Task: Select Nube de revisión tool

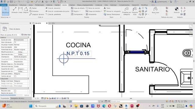Action: click(93, 8)
